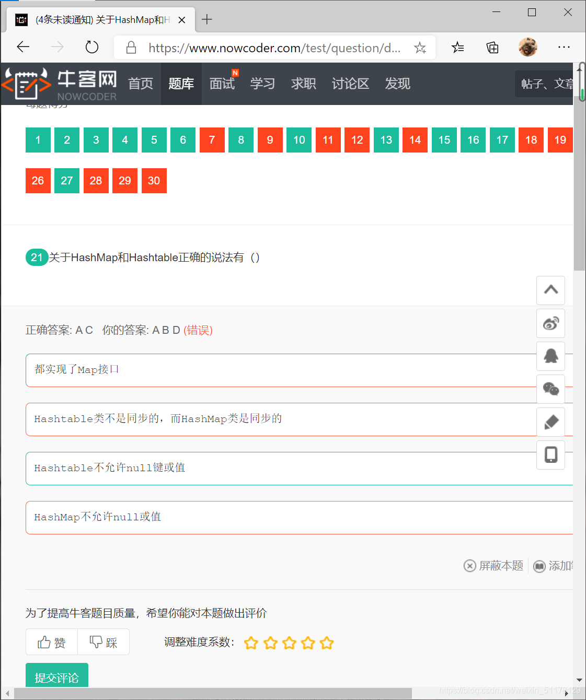Select option Hashtable类不是同步的
586x700 pixels.
tap(299, 419)
